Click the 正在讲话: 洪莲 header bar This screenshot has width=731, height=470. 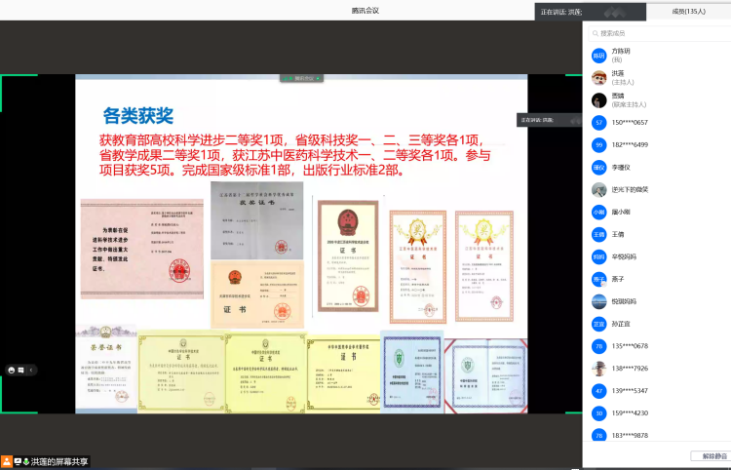(591, 12)
